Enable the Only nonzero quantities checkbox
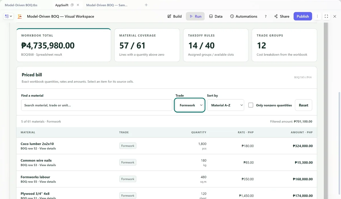The height and width of the screenshot is (199, 341). (x=251, y=105)
